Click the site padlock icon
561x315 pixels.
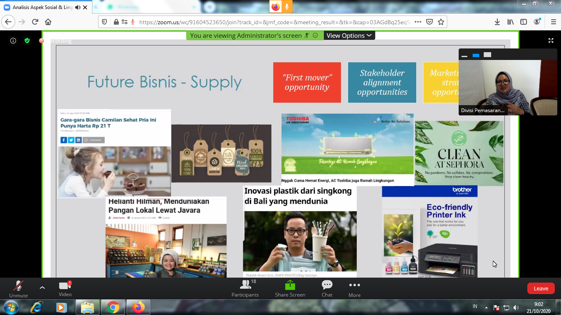pyautogui.click(x=116, y=22)
